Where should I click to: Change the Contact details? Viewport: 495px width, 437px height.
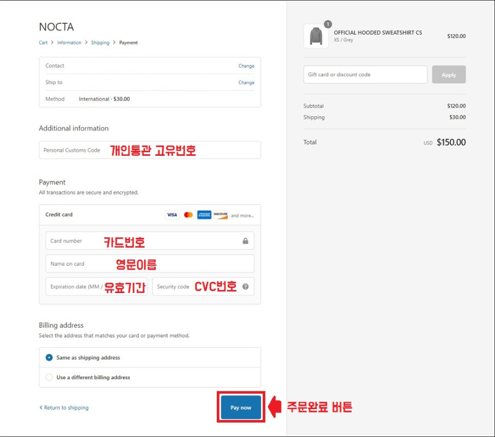click(246, 65)
